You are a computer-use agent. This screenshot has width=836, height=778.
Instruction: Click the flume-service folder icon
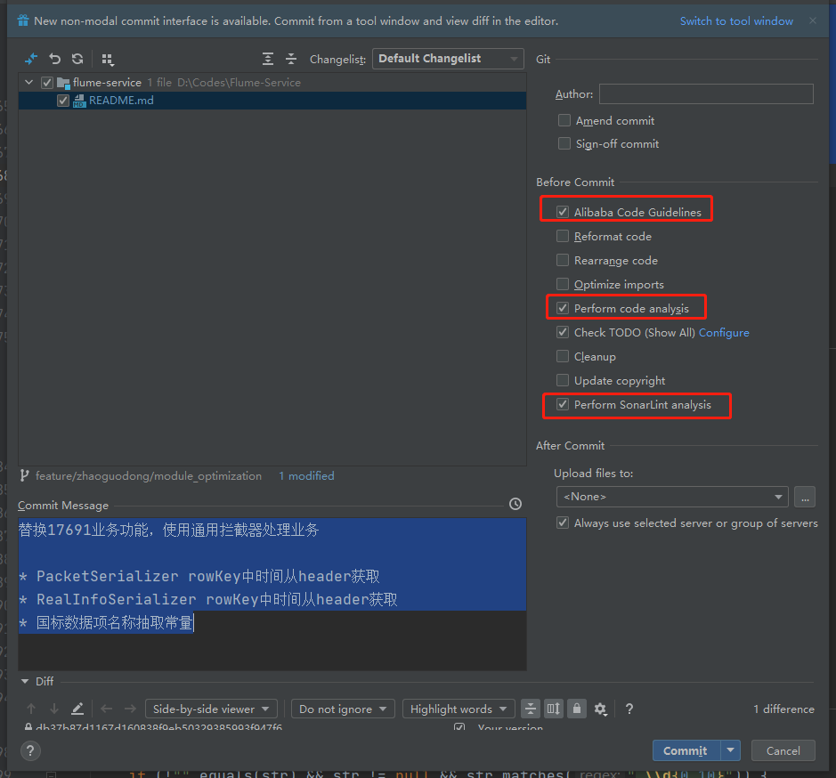(63, 83)
